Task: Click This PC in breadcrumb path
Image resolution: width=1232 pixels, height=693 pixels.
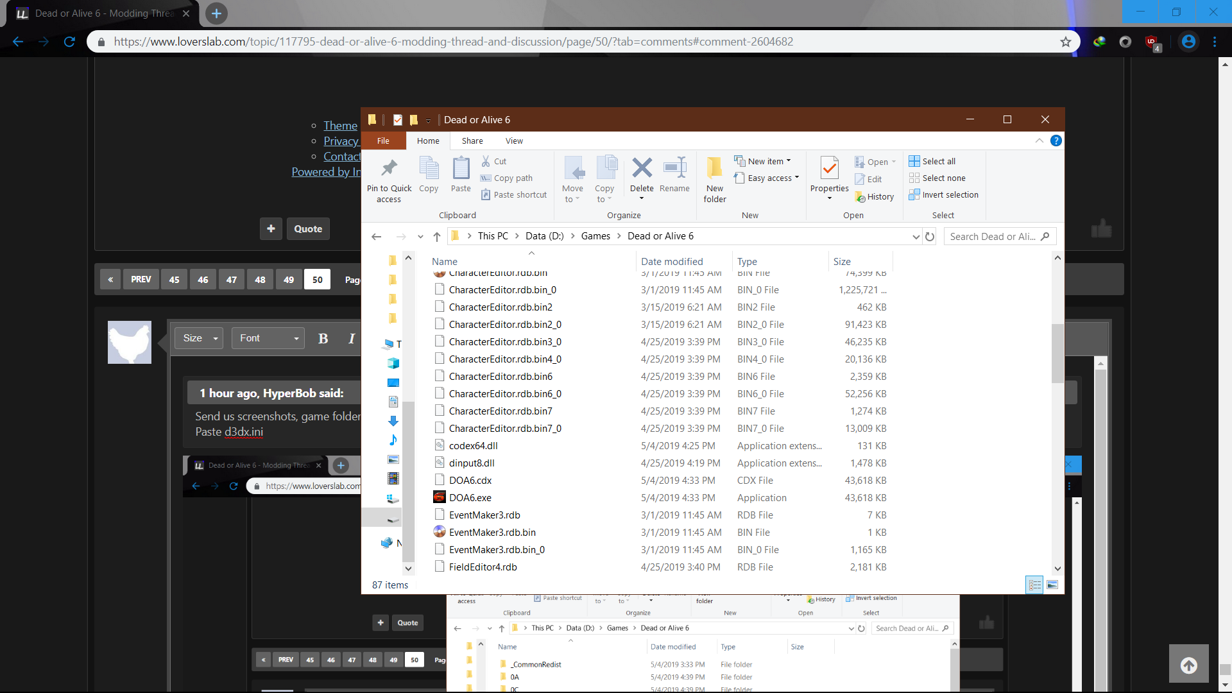Action: click(x=493, y=236)
